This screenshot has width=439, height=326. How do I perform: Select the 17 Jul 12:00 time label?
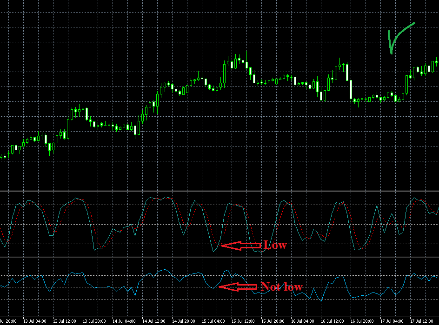click(421, 321)
